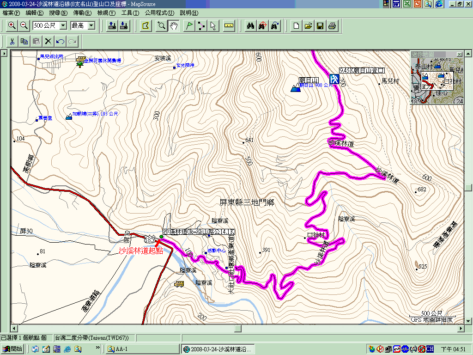The height and width of the screenshot is (355, 473).
Task: Select the 沙溪林道0k=沿山路公14.1K waypoint label
Action: [x=199, y=232]
